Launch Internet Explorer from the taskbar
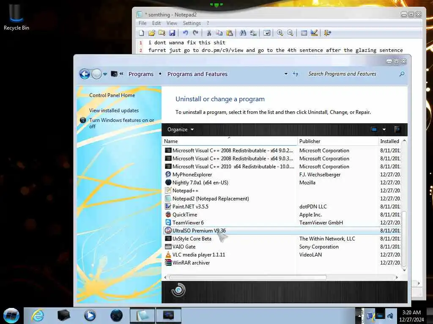Screen dimensions: 433x324 click(38, 316)
